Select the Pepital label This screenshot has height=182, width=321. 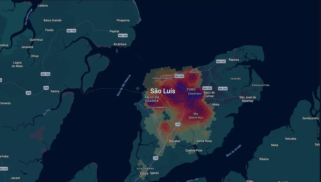pos(114,31)
